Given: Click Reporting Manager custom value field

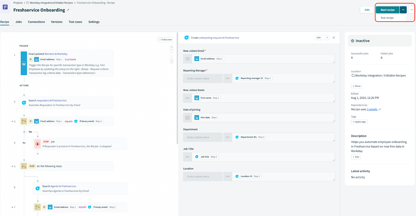Looking at the screenshot, I should 203,78.
